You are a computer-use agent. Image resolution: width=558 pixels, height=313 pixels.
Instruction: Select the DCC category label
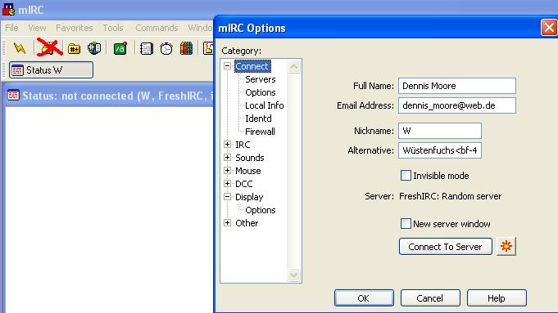click(x=244, y=184)
